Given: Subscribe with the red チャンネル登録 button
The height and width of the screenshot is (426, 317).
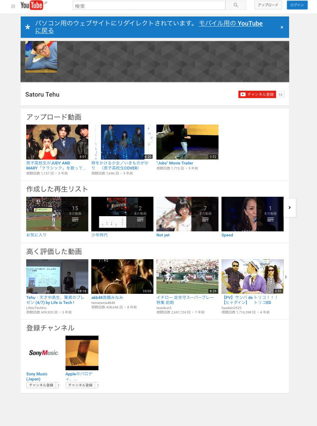Looking at the screenshot, I should [x=257, y=94].
